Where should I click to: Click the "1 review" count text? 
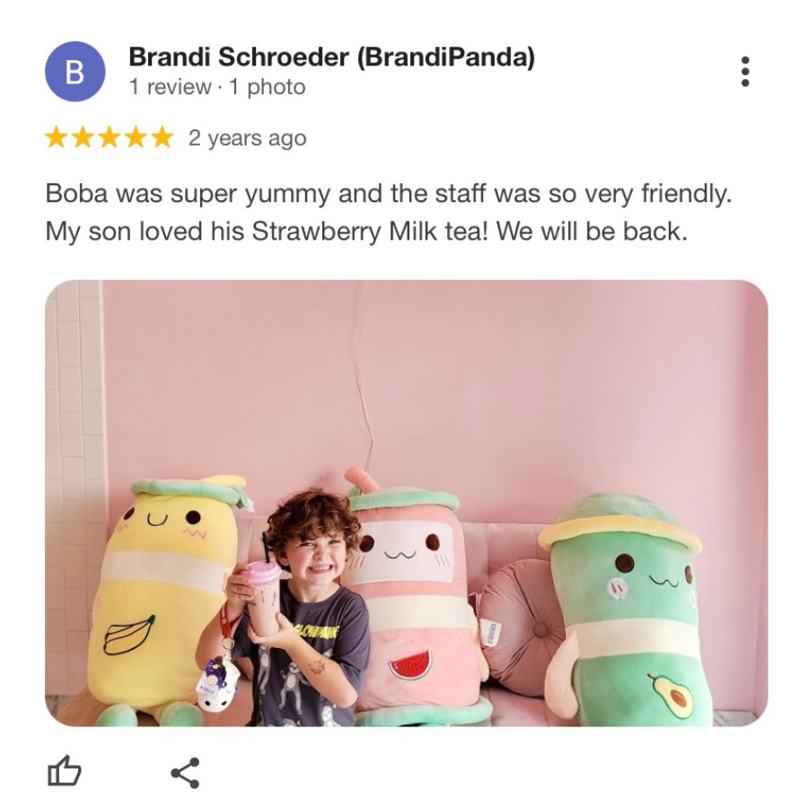[x=170, y=86]
